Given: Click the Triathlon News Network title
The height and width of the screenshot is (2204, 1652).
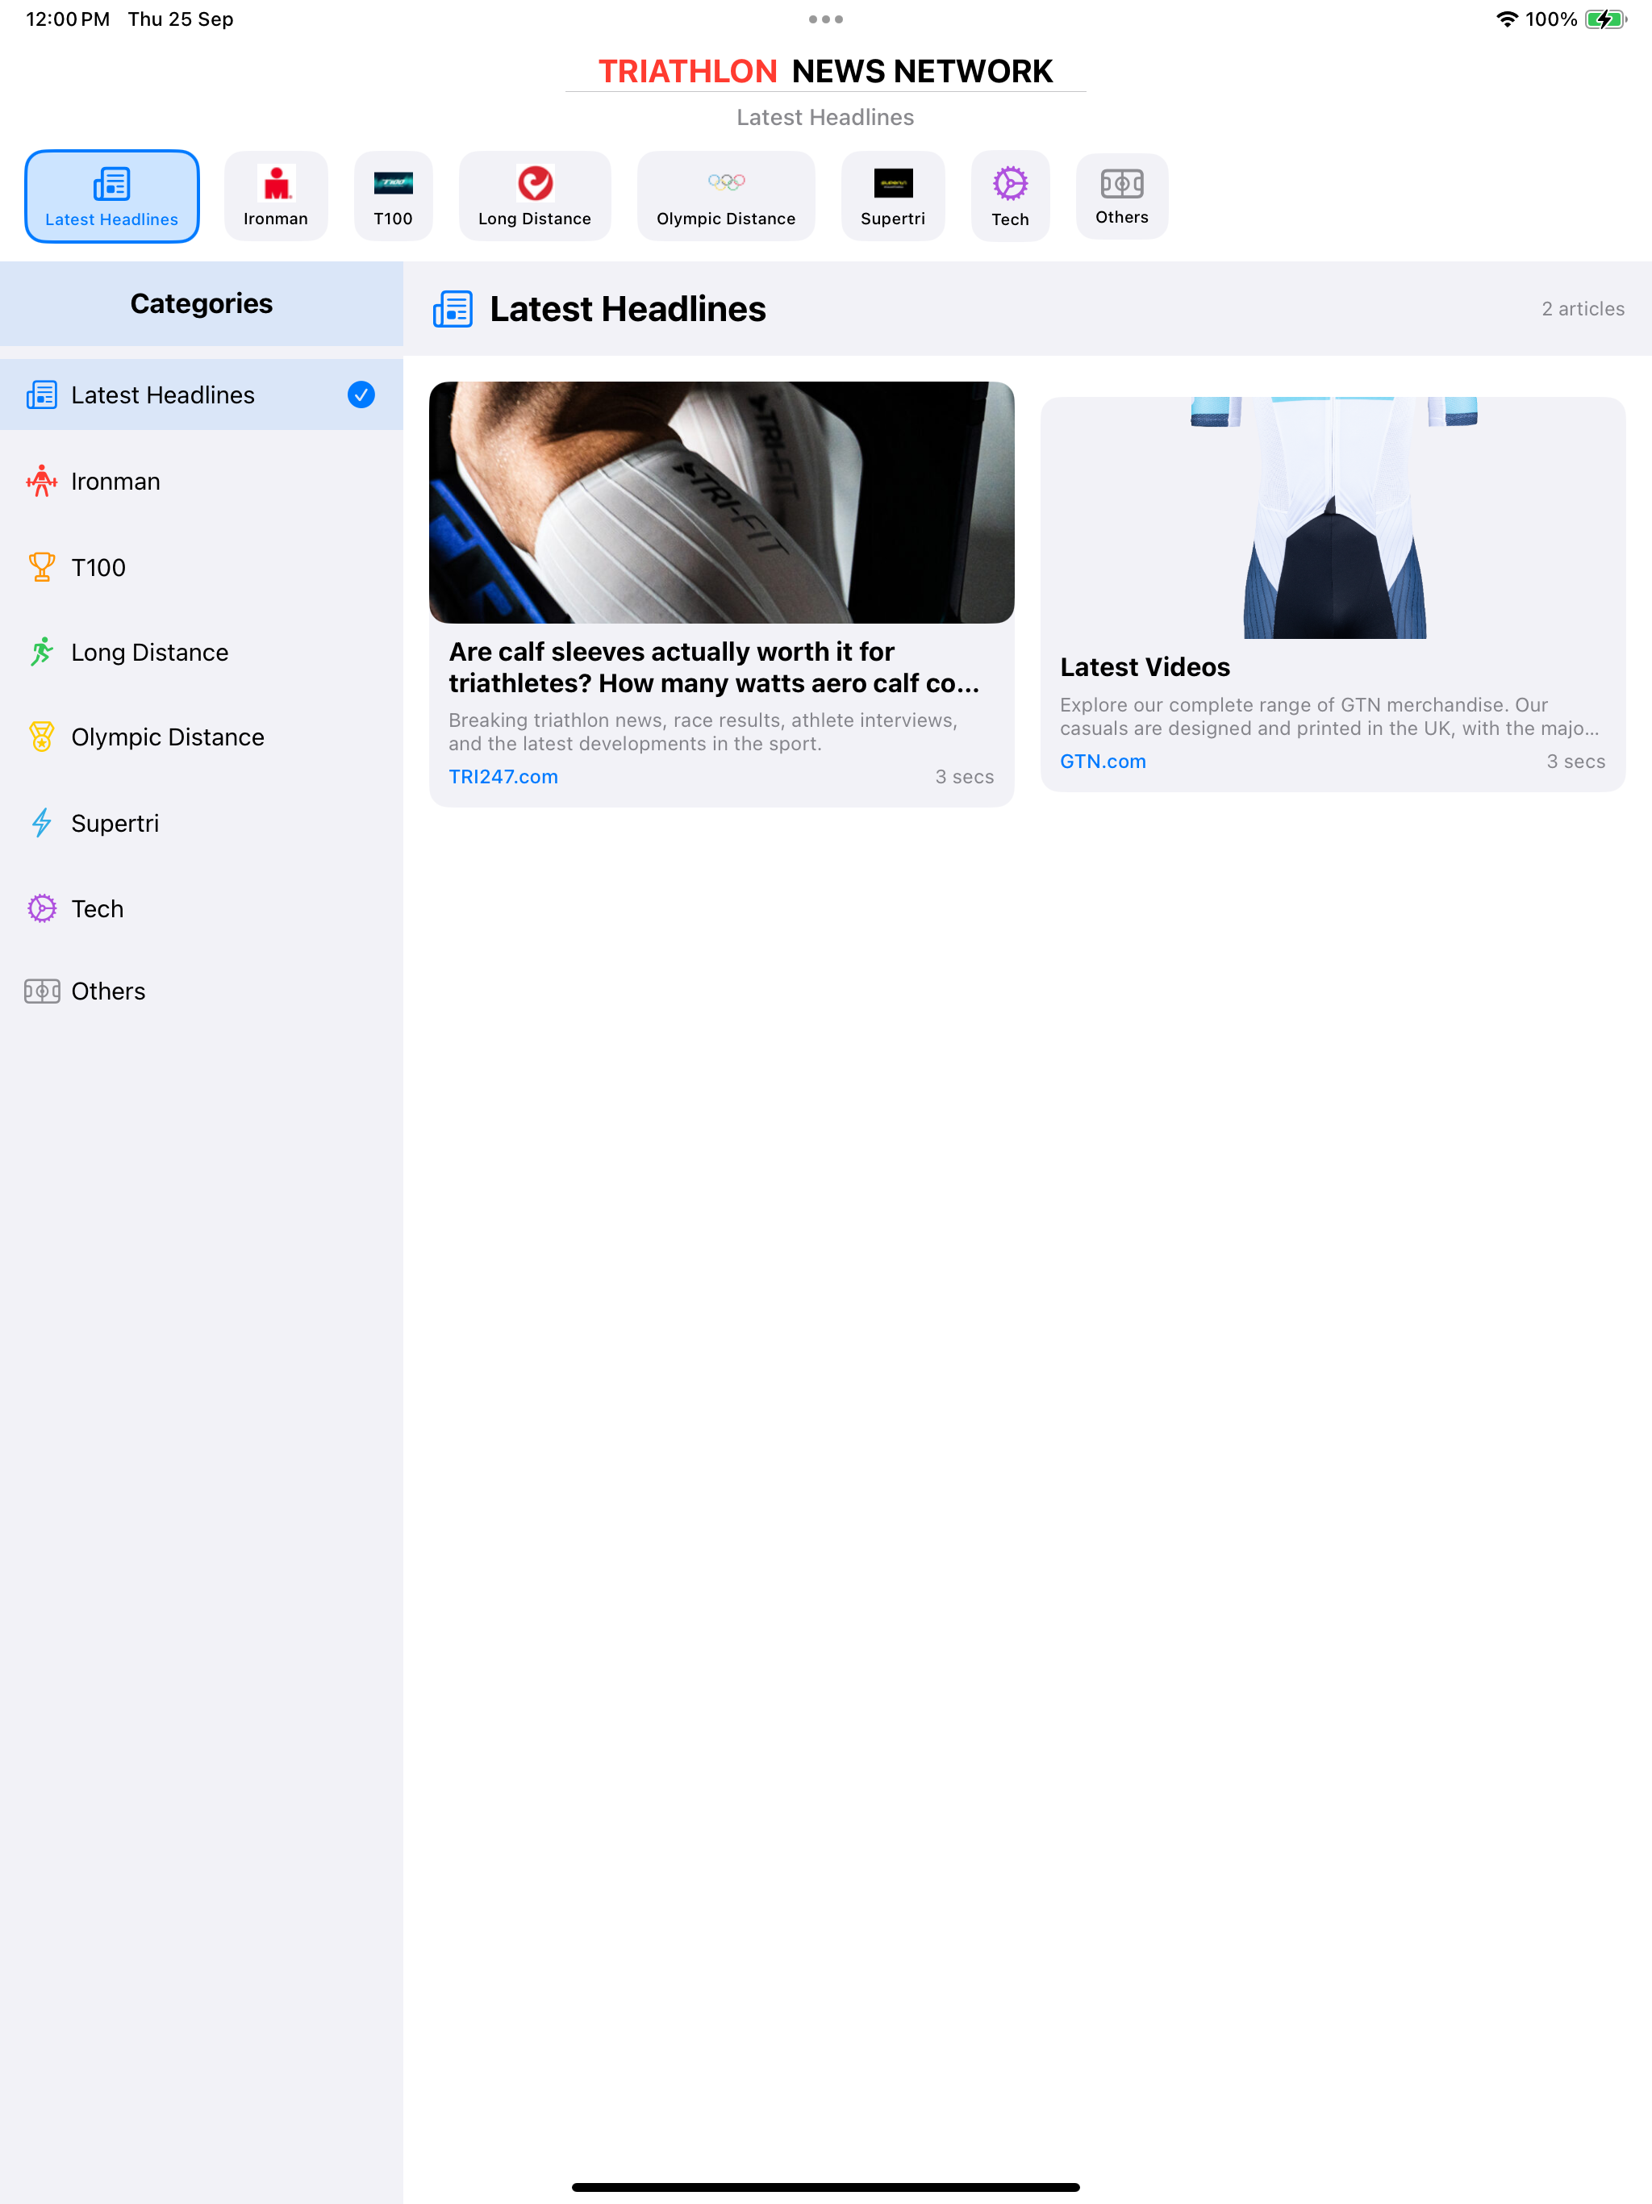Looking at the screenshot, I should 826,72.
